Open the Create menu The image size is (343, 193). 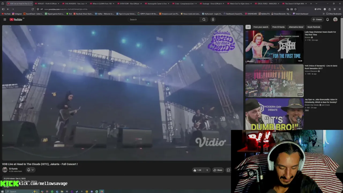pos(317,20)
